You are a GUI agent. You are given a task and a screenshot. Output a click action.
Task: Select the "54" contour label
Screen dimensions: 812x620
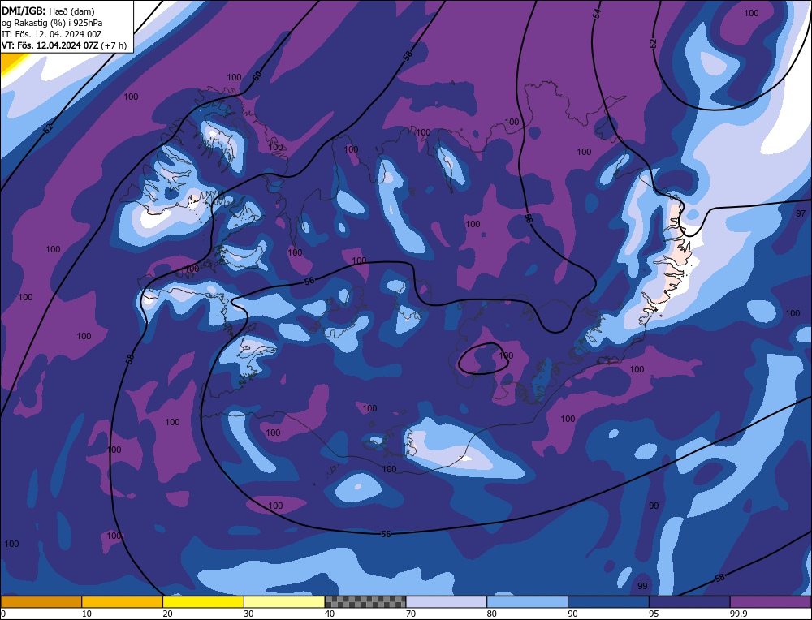pyautogui.click(x=597, y=14)
